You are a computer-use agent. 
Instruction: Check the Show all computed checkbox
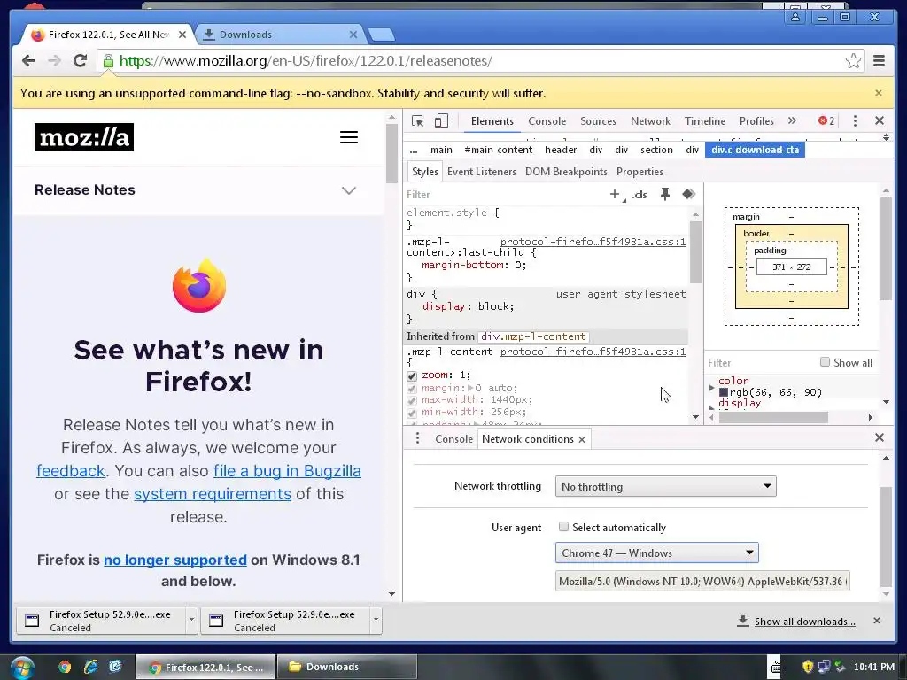[x=825, y=362]
